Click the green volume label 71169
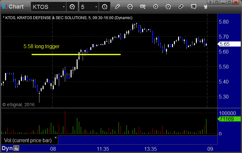 (x=230, y=119)
